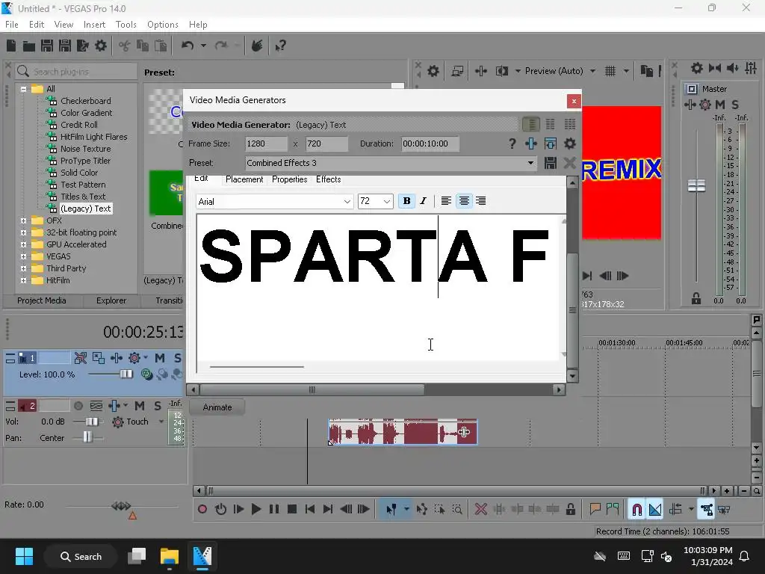Toggle Master bus Mute M button

pos(720,105)
